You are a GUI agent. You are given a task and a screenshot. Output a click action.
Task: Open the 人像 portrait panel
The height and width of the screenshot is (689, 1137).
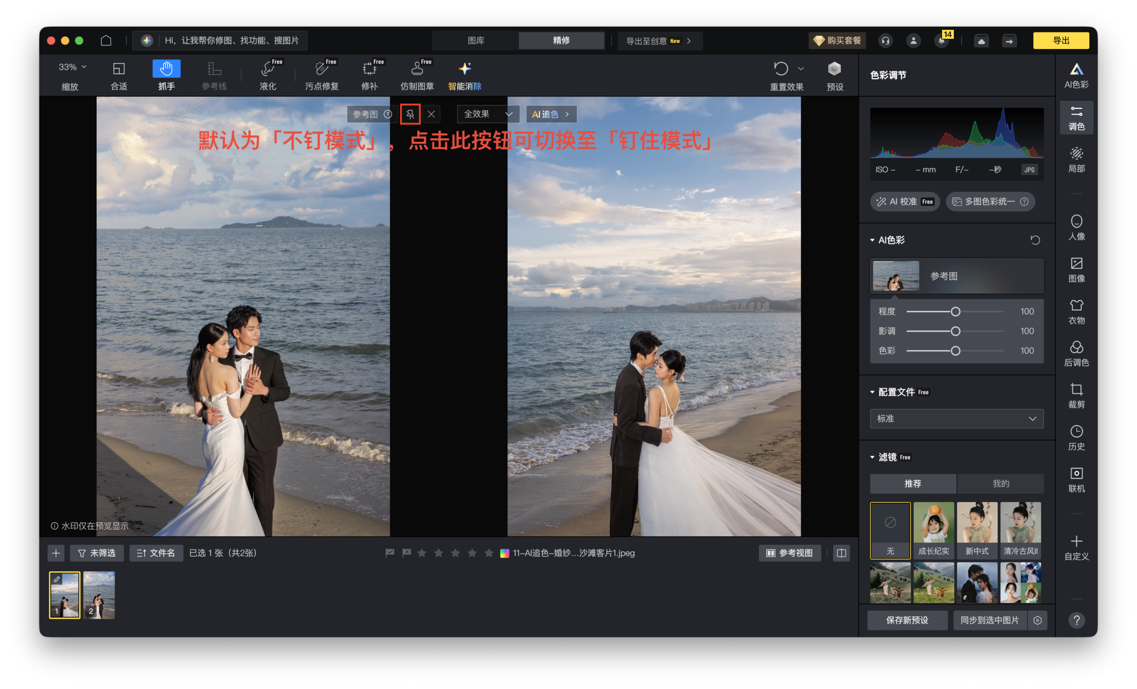[1077, 227]
